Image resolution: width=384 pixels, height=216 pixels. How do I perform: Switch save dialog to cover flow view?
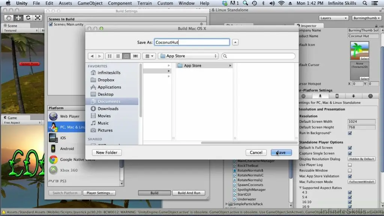coord(135,56)
